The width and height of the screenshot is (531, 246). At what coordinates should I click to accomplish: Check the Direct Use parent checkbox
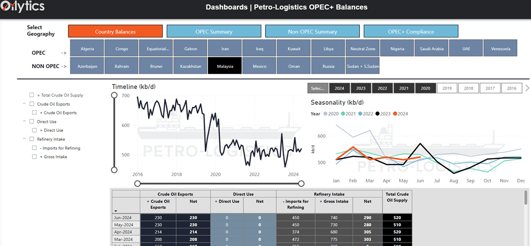32,122
